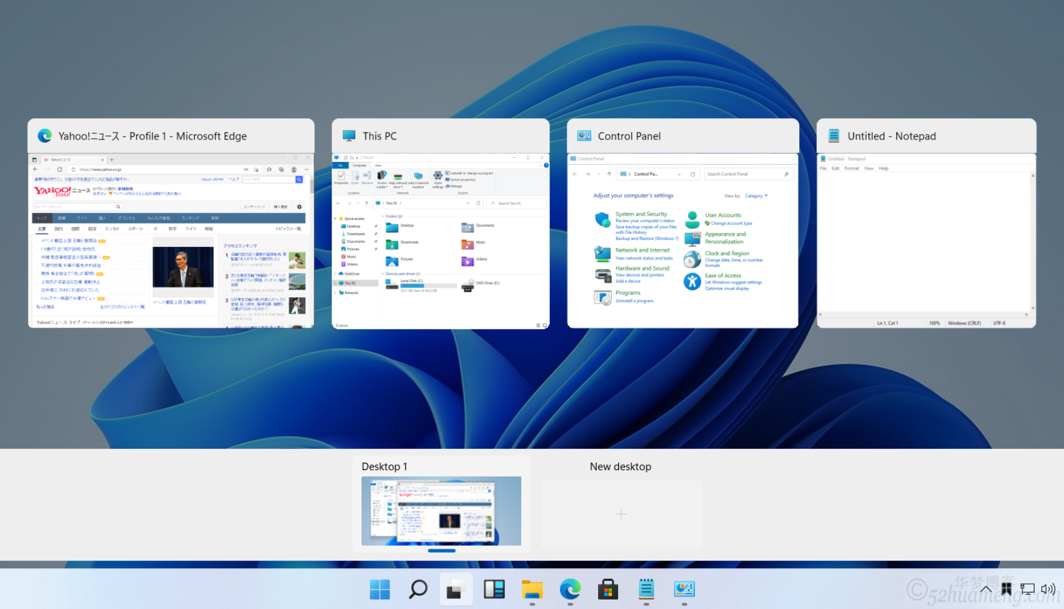Switch to the Yahoo Microsoft Edge window preview
Viewport: 1064px width, 609px height.
(171, 240)
